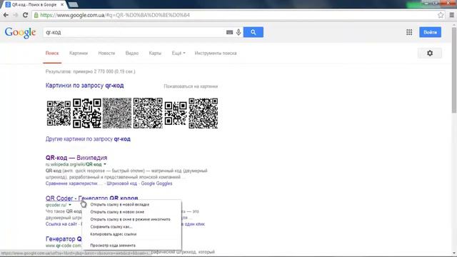Switch to the Видео tab
Image resolution: width=457 pixels, height=257 pixels.
click(x=131, y=54)
